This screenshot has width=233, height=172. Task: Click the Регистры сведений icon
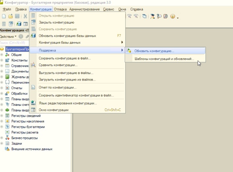click(x=7, y=116)
